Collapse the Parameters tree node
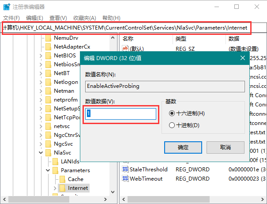The height and width of the screenshot is (204, 267). coord(48,170)
